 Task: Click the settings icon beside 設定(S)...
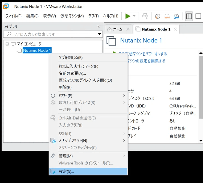click(53, 172)
